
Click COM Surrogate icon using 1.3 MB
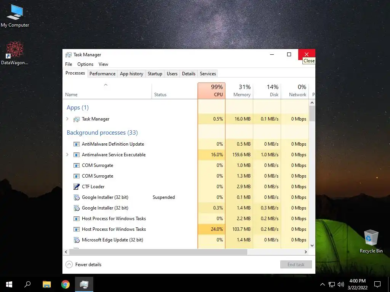click(76, 176)
